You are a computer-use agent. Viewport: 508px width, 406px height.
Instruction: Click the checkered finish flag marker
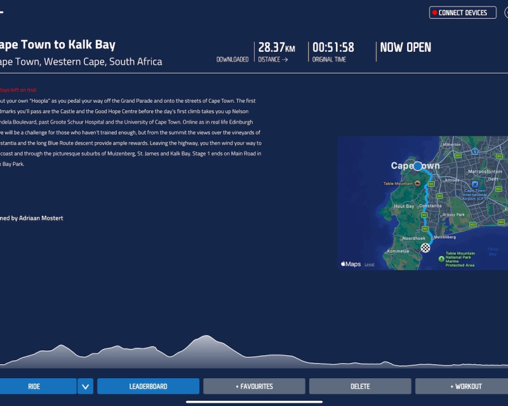[x=425, y=247]
